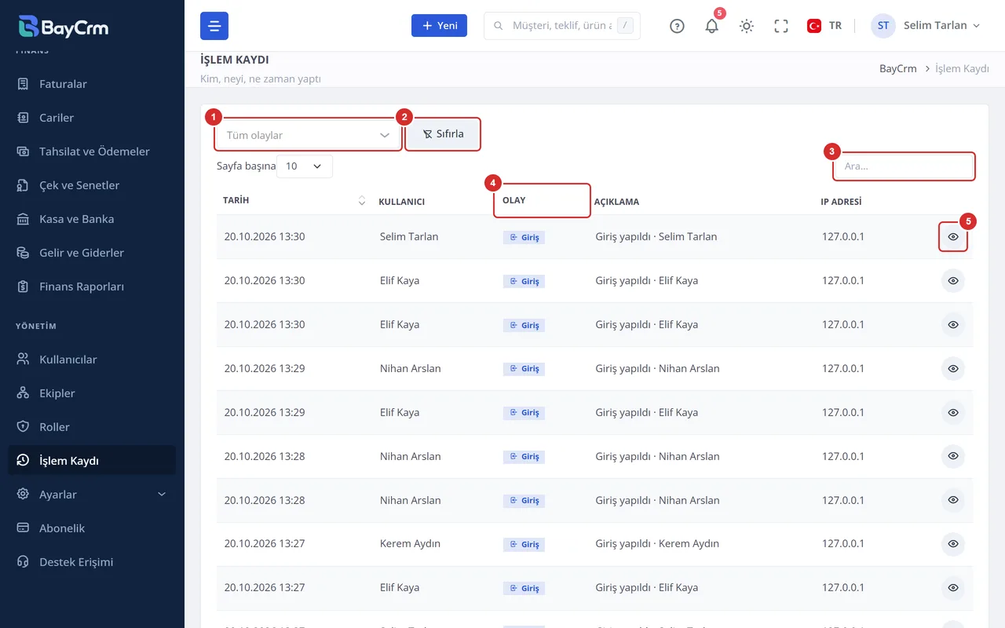This screenshot has height=628, width=1005.
Task: Click the IP Adresi column header
Action: tap(841, 202)
